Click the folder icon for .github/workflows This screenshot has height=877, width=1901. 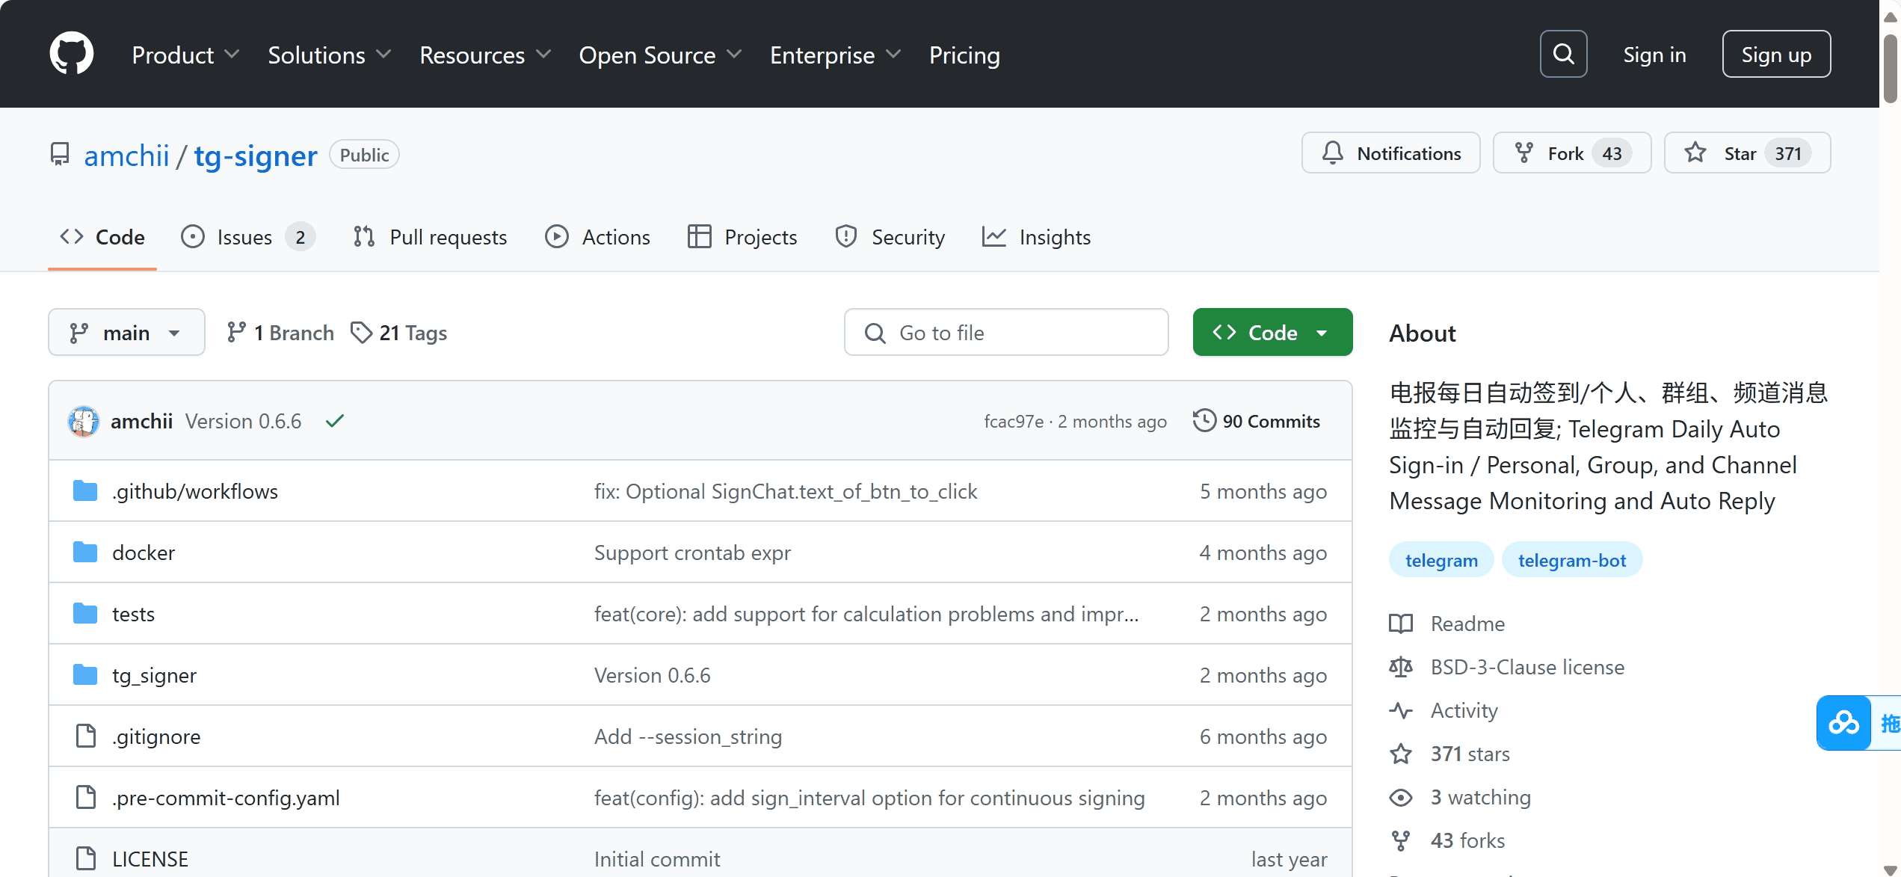[x=85, y=491]
